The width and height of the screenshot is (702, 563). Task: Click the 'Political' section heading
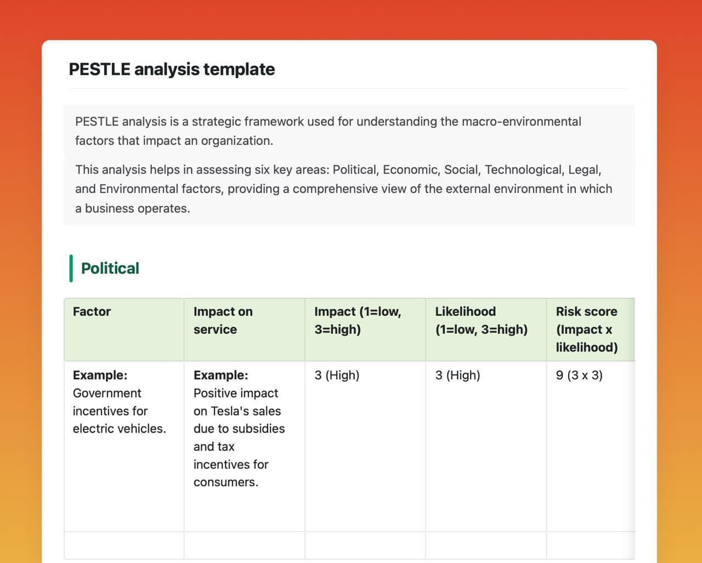pyautogui.click(x=110, y=268)
